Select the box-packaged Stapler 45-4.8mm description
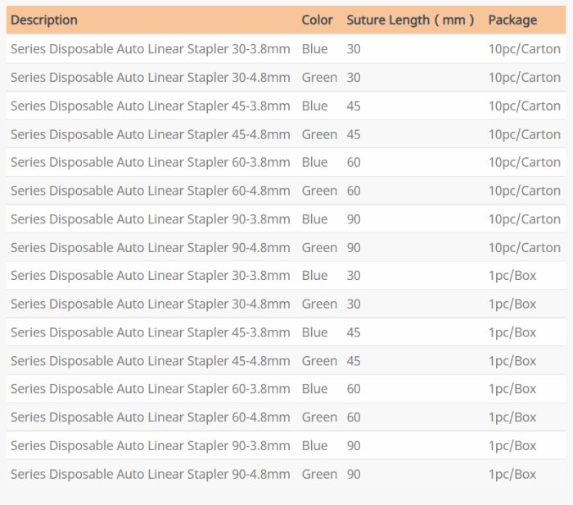The width and height of the screenshot is (573, 505). [x=150, y=361]
